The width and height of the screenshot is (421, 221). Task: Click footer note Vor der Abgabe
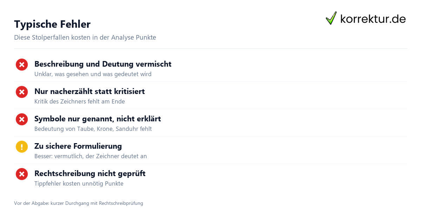click(x=79, y=203)
